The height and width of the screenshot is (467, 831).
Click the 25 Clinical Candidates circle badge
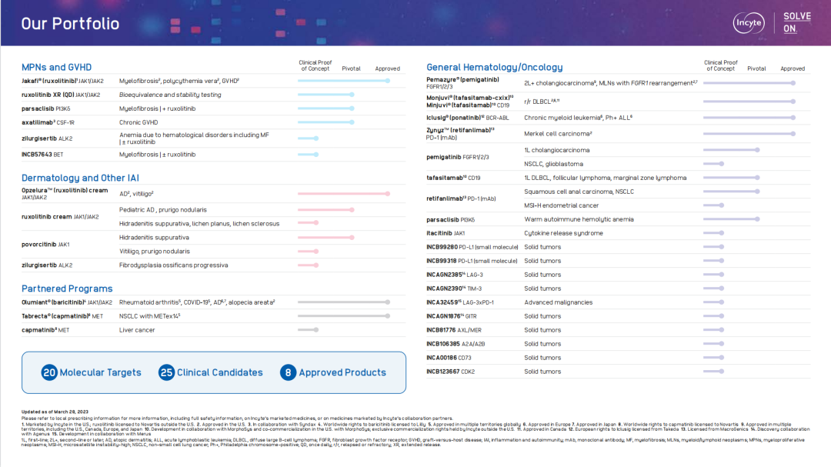(x=166, y=372)
